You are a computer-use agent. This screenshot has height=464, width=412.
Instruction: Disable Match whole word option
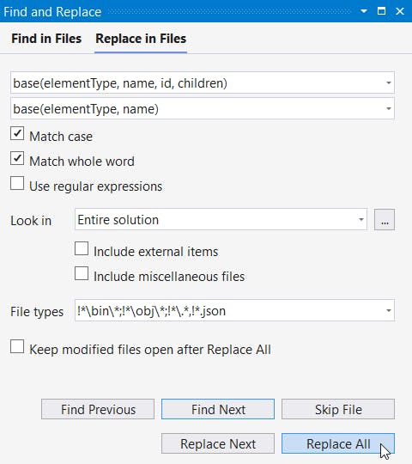click(x=17, y=158)
